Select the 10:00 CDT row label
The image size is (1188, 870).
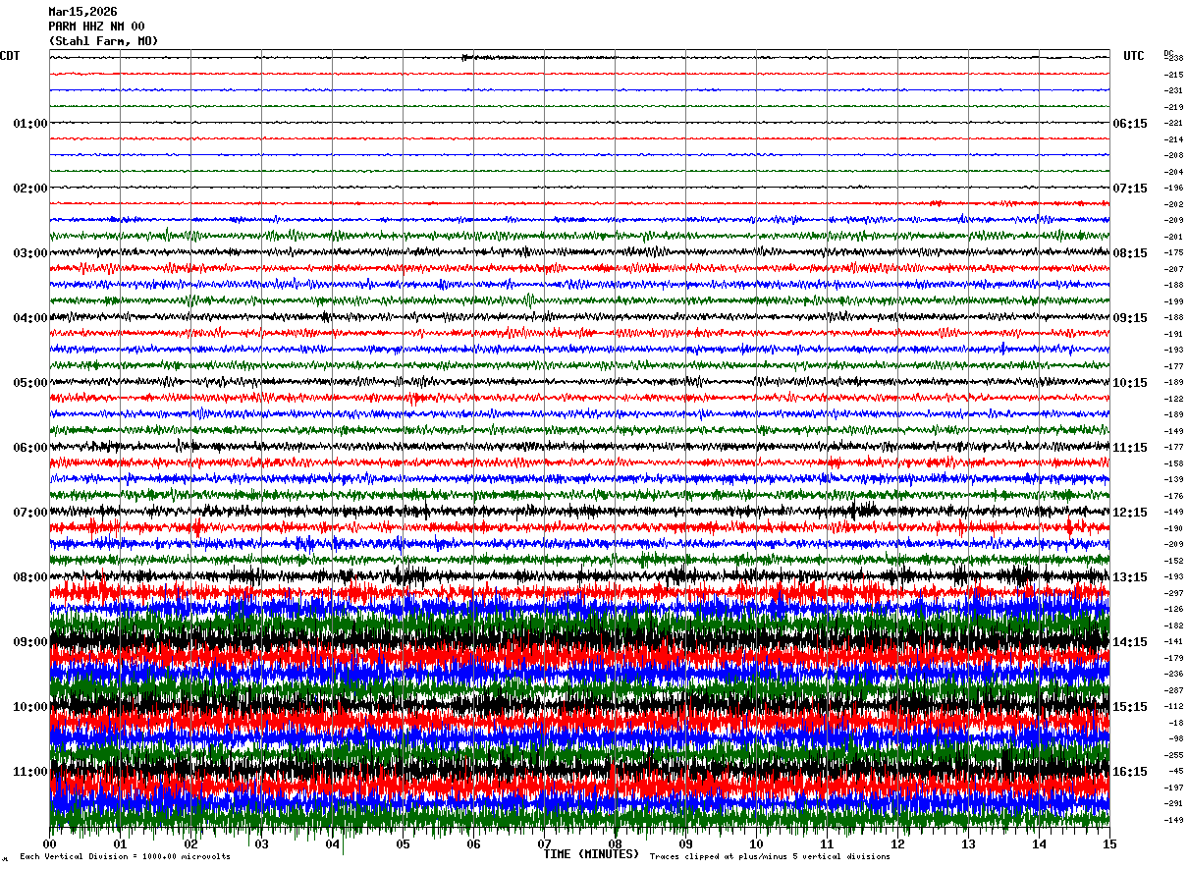30,707
